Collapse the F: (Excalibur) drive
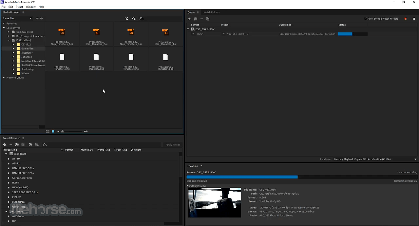The height and width of the screenshot is (226, 419). tap(9, 40)
